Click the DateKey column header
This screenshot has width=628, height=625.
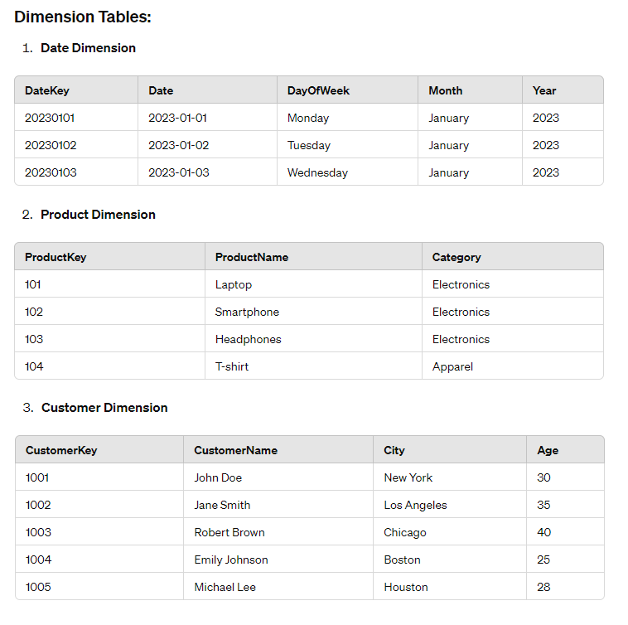click(x=47, y=90)
